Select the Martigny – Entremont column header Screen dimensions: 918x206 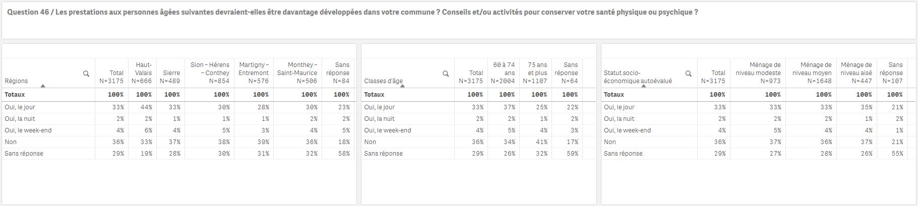click(x=254, y=73)
